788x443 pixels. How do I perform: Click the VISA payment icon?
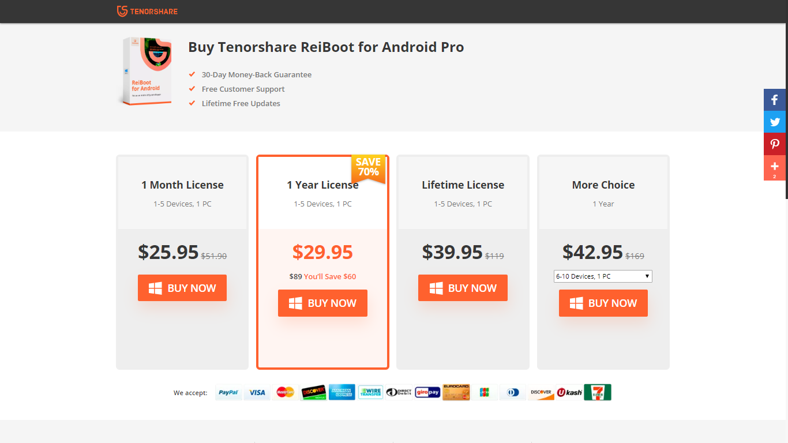coord(257,393)
